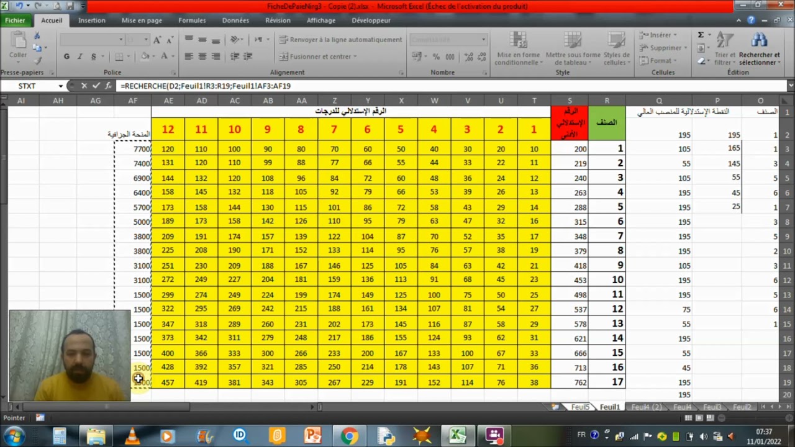
Task: Click the Cut scissors icon
Action: click(x=37, y=36)
